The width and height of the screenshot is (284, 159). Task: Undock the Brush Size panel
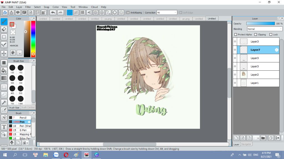pyautogui.click(x=31, y=61)
